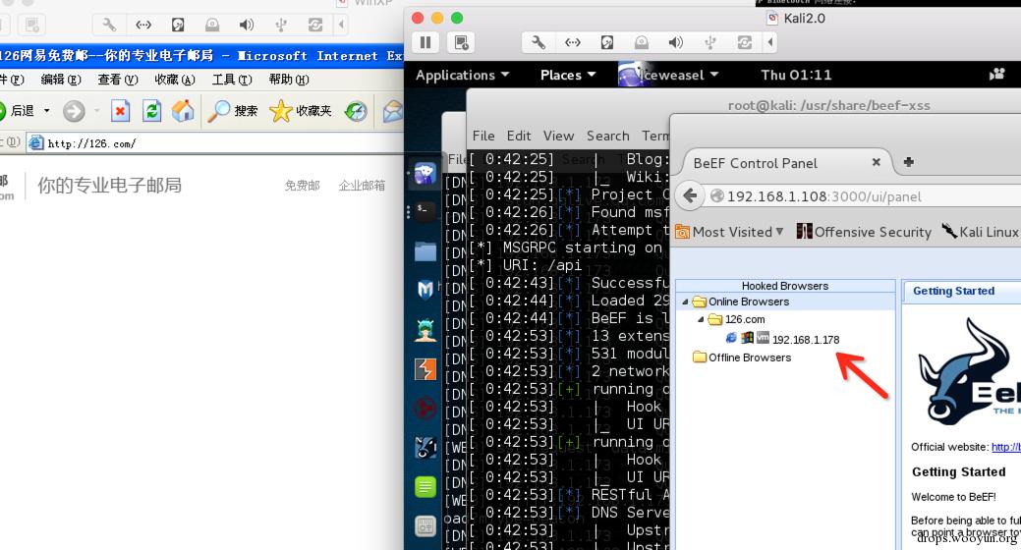Click the Kali VM snapshot icon
The height and width of the screenshot is (550, 1021).
point(460,42)
